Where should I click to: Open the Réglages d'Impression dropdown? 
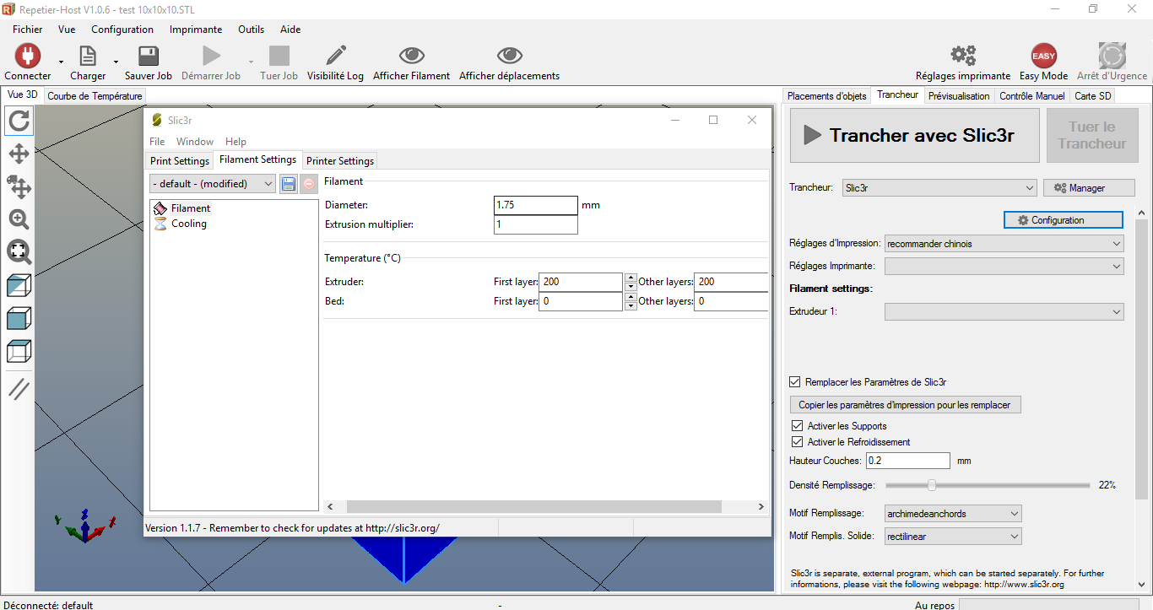point(1004,244)
